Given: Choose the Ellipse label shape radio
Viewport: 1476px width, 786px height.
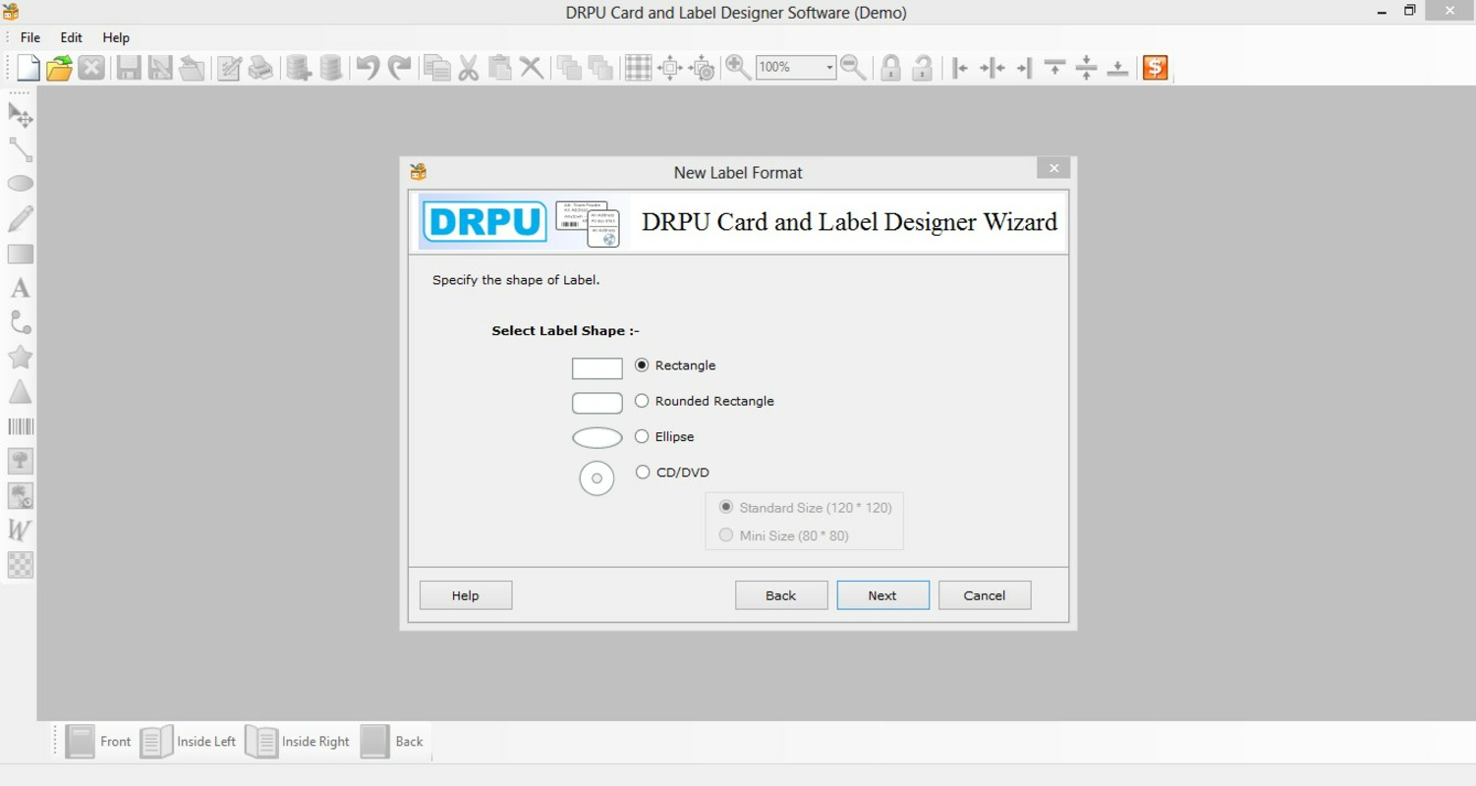Looking at the screenshot, I should [642, 436].
